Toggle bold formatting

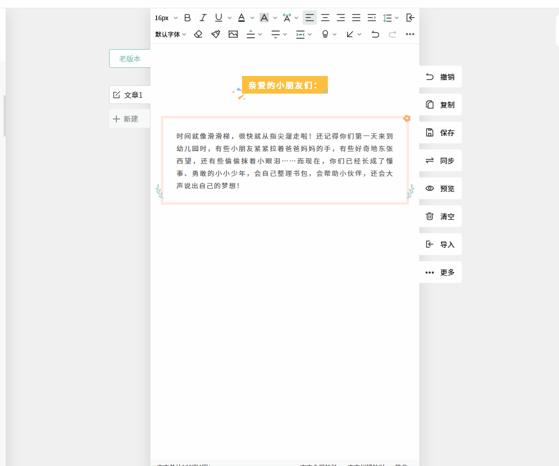(x=188, y=18)
